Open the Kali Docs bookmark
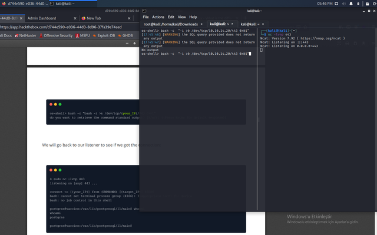The image size is (377, 235). [x=6, y=35]
